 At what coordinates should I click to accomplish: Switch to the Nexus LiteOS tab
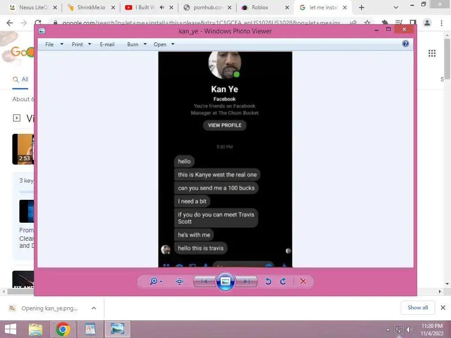point(33,7)
